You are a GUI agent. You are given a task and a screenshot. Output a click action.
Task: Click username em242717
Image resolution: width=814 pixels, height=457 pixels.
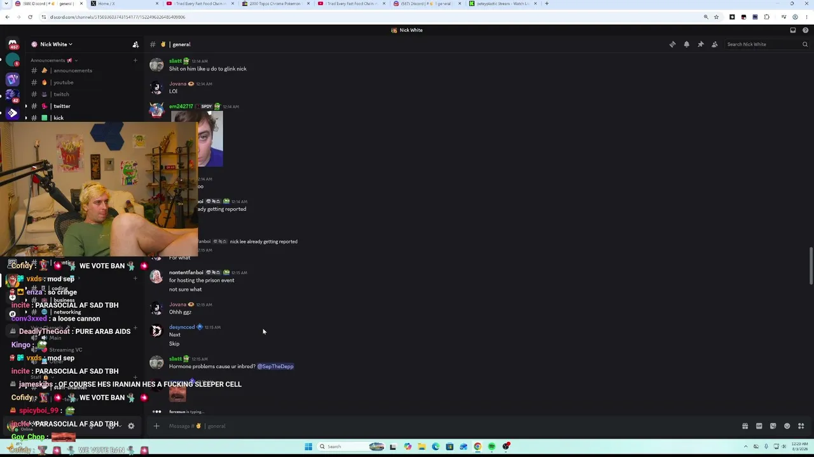coord(181,107)
